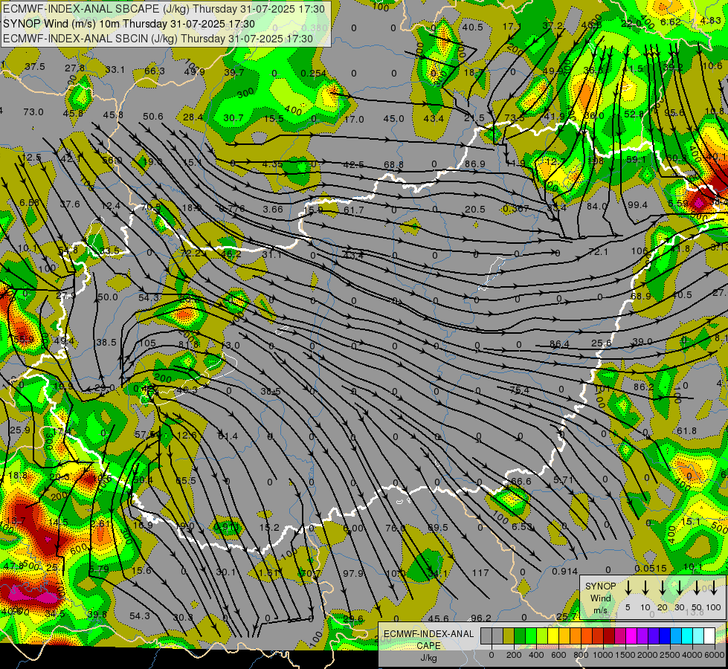Click the 30 m/s wind arrow in legend
728x669 pixels.
pyautogui.click(x=679, y=588)
